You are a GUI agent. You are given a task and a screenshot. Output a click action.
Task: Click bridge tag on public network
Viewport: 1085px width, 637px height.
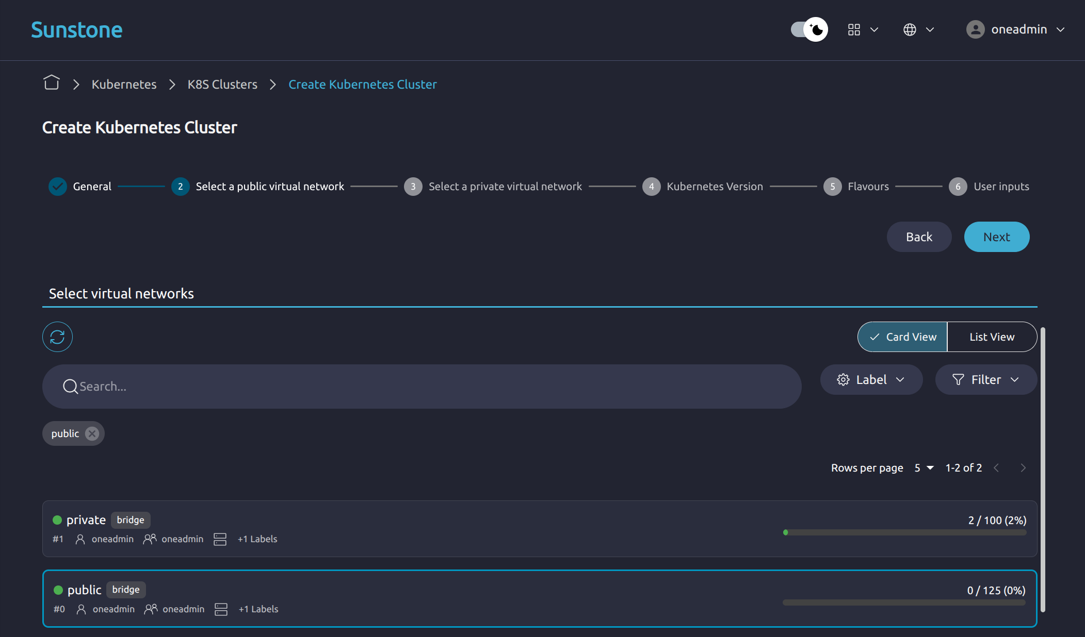click(x=126, y=590)
